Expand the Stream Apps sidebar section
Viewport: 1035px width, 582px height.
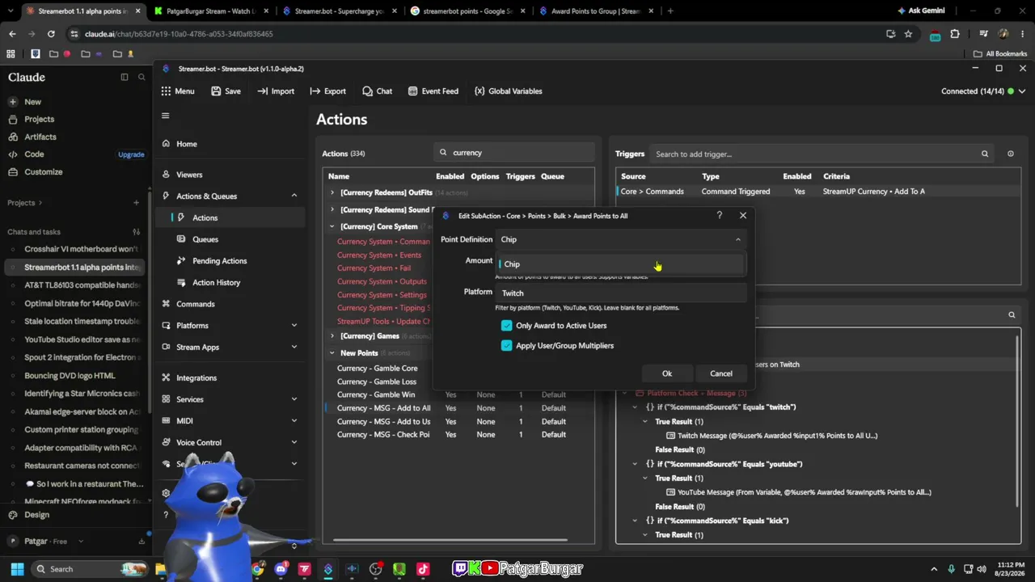tap(294, 348)
